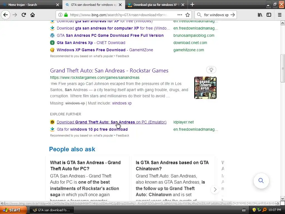Submit search with the arrow button
Screen dimensions: 285x214
233,15
